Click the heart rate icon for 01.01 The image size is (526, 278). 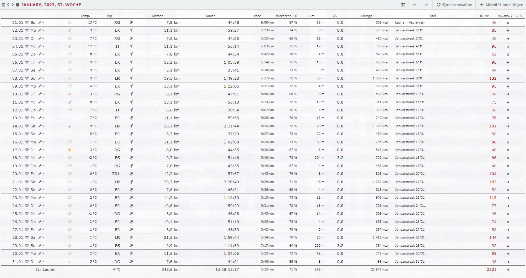[x=27, y=22]
